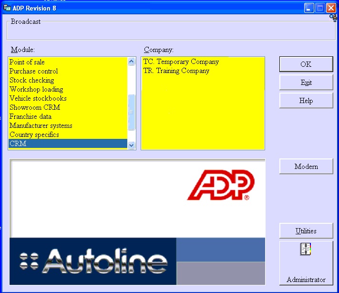Open the Help button

click(306, 101)
